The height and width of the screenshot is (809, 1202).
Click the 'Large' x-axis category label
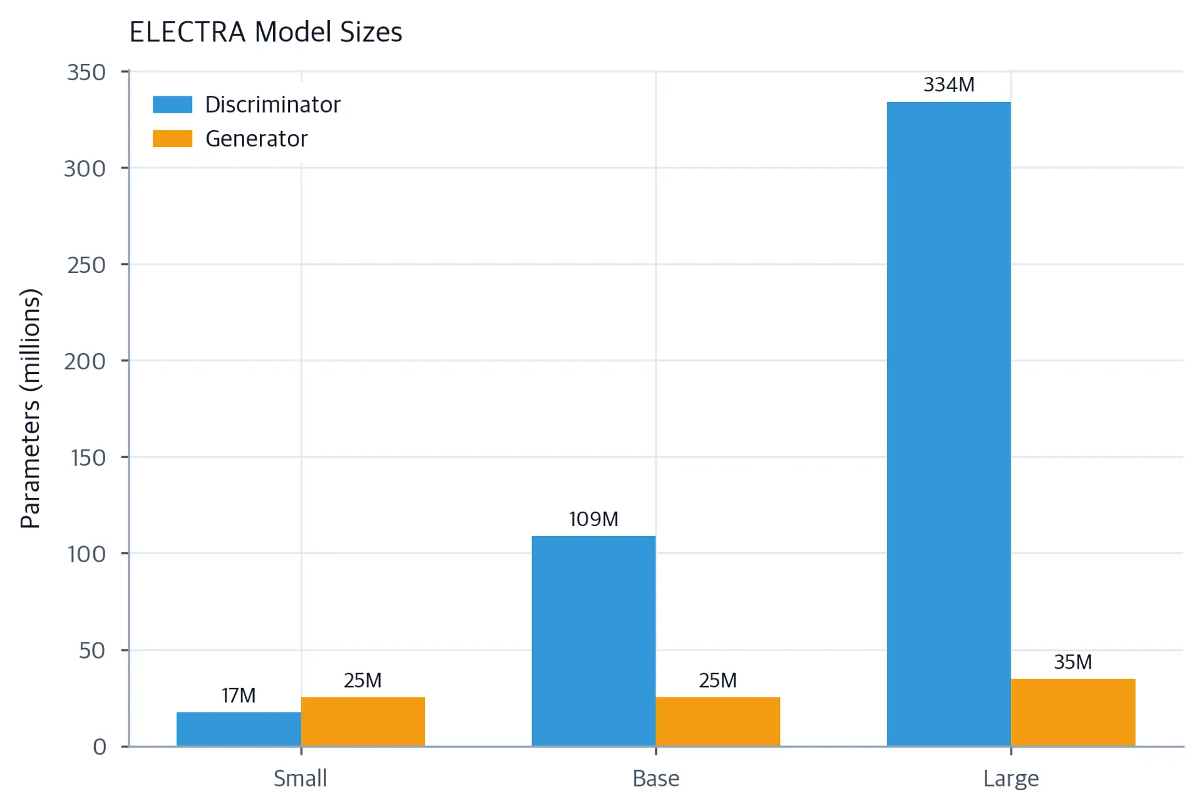click(x=1011, y=779)
